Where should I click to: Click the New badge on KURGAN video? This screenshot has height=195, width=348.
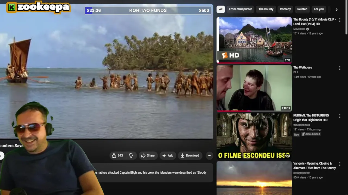tap(297, 134)
